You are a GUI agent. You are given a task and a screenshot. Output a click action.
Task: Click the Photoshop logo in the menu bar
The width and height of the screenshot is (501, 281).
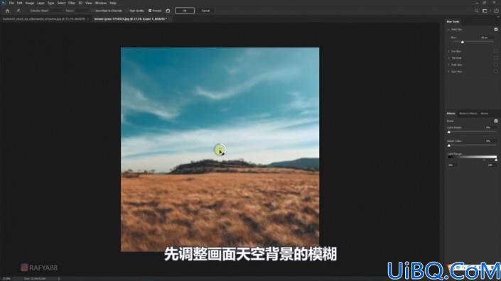point(3,3)
